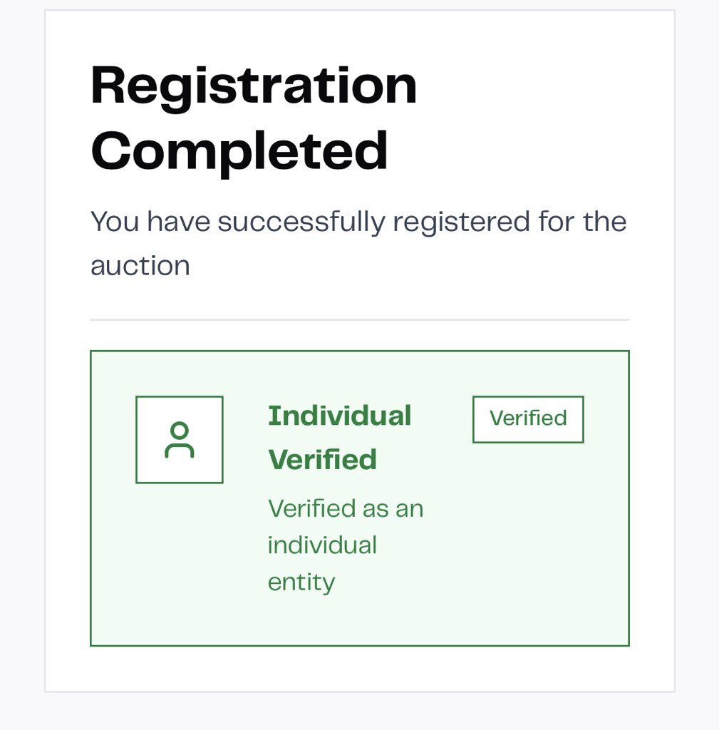Click the 'You have successfully registered' line
This screenshot has height=730, width=719.
[358, 222]
